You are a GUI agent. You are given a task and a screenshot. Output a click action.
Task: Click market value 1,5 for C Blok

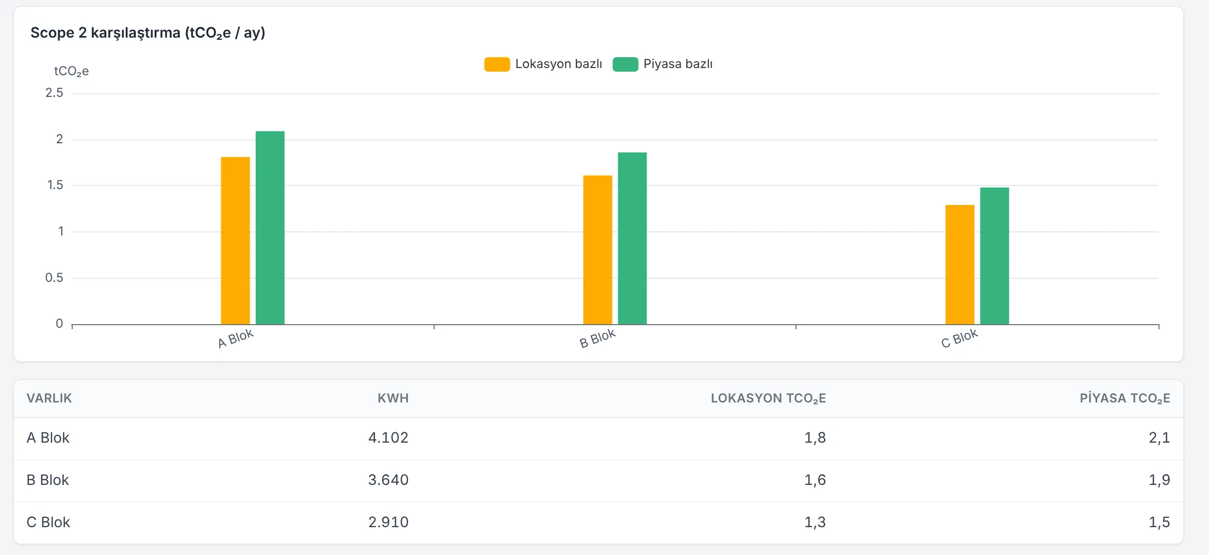(1160, 523)
